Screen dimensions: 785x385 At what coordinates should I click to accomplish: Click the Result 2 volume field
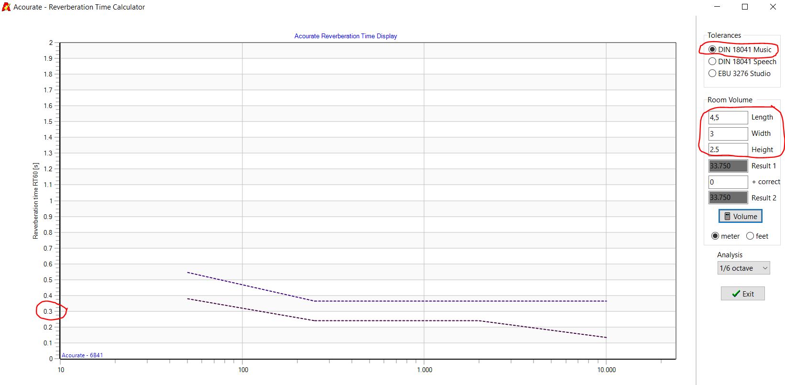point(728,198)
